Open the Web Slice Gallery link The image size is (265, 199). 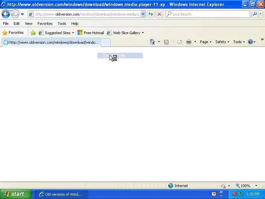coord(124,33)
